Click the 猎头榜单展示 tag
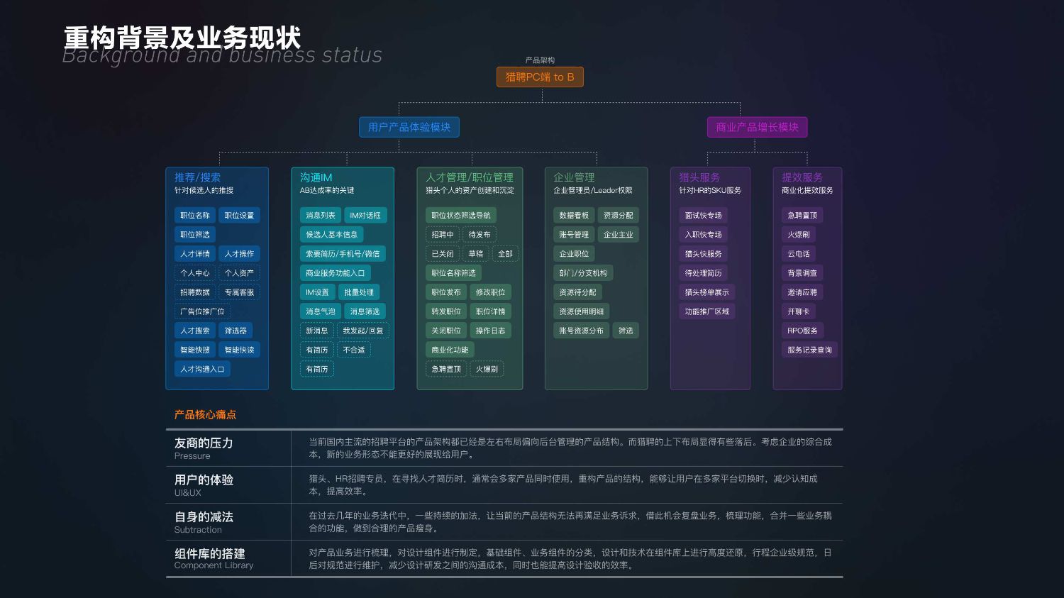This screenshot has height=598, width=1064. (706, 292)
